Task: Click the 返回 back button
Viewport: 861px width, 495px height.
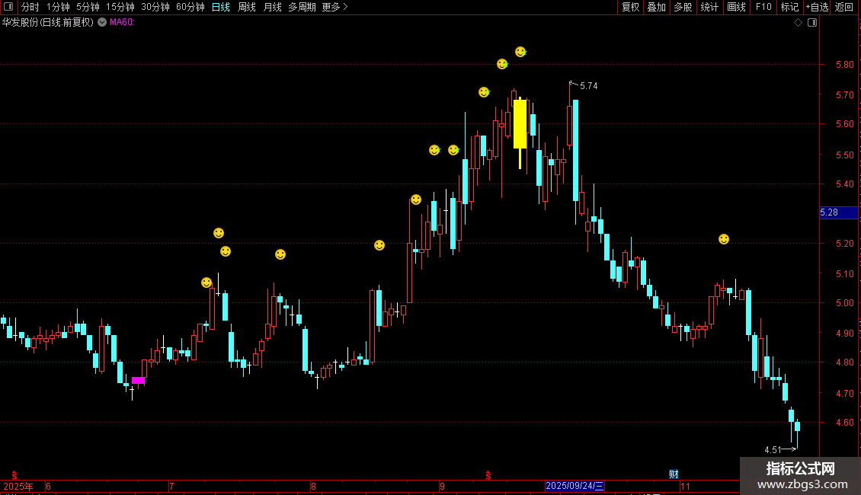Action: pyautogui.click(x=844, y=7)
